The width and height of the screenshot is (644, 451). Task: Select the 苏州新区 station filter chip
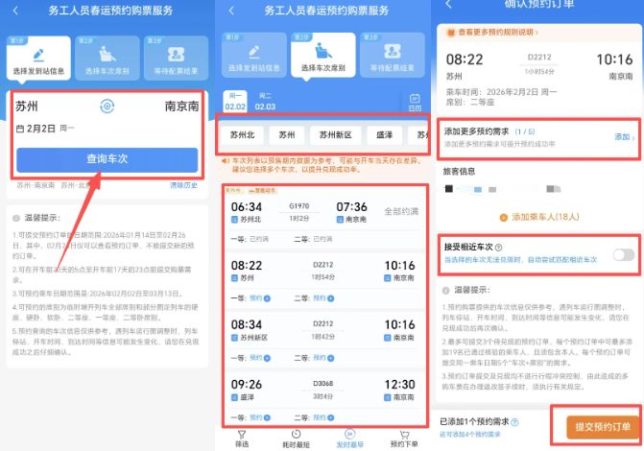tap(336, 135)
